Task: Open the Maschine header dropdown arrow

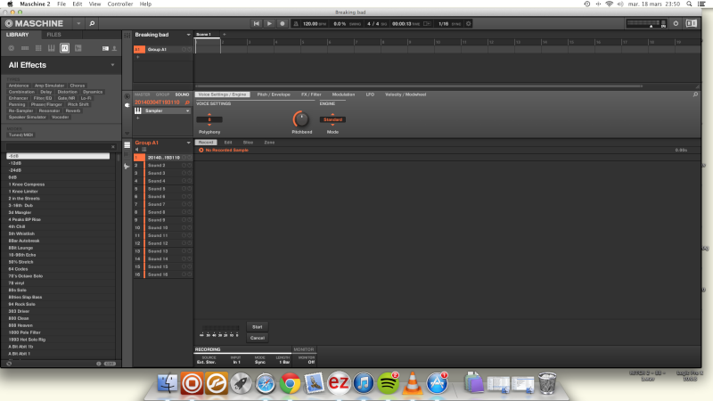Action: click(78, 24)
